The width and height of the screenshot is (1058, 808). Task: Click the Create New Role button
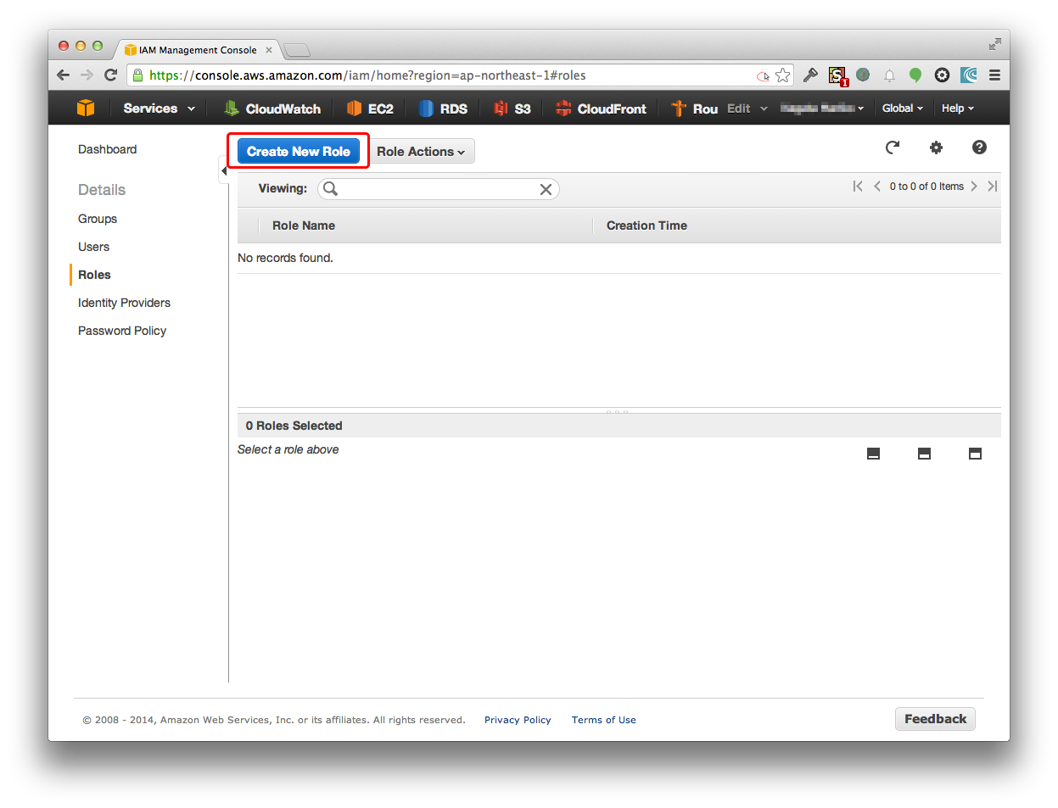tap(298, 152)
